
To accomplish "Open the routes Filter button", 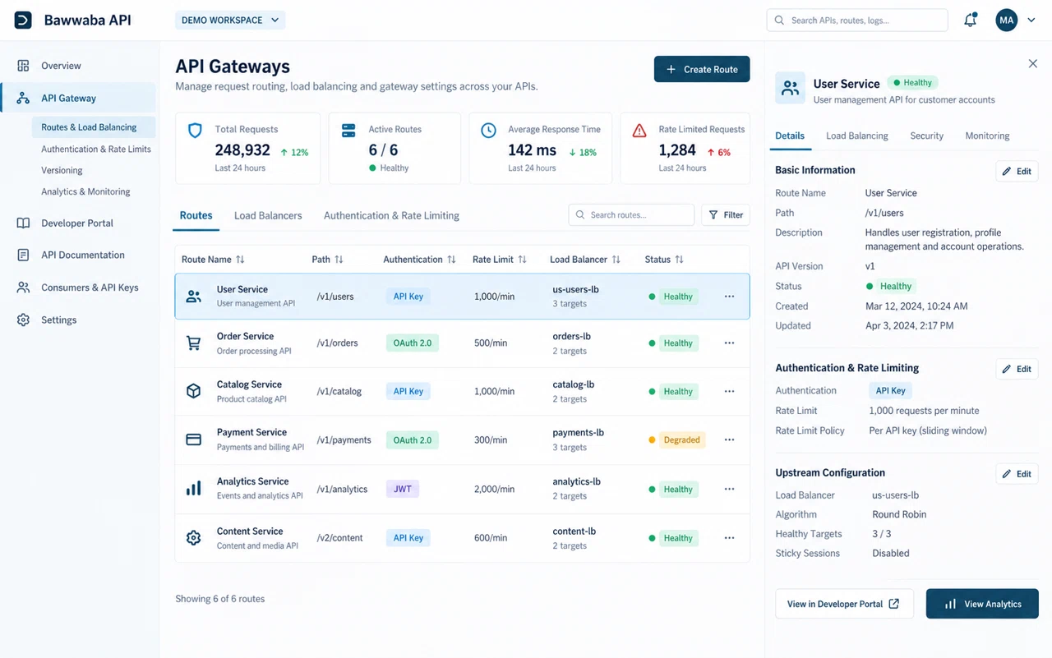I will (x=726, y=215).
